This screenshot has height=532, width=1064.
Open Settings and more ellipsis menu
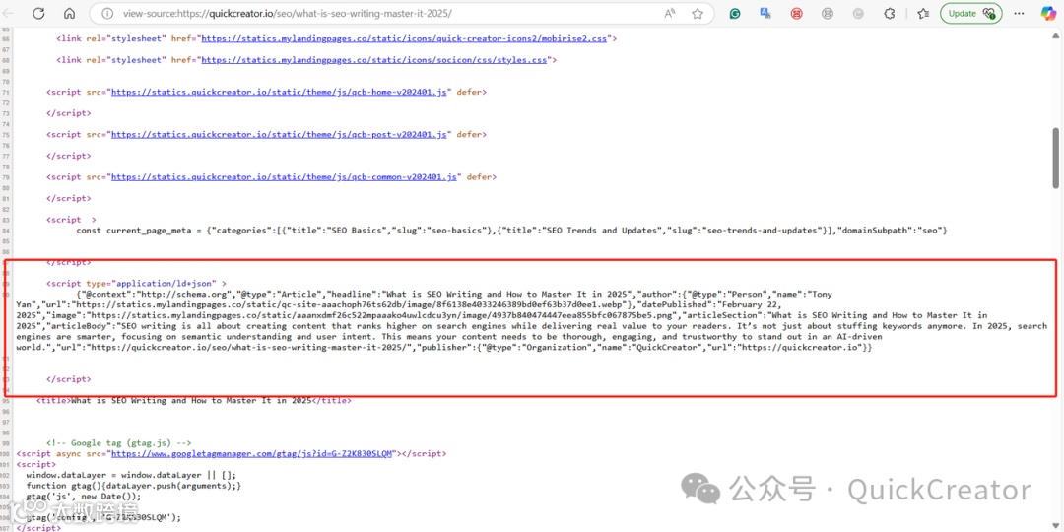tap(1019, 14)
